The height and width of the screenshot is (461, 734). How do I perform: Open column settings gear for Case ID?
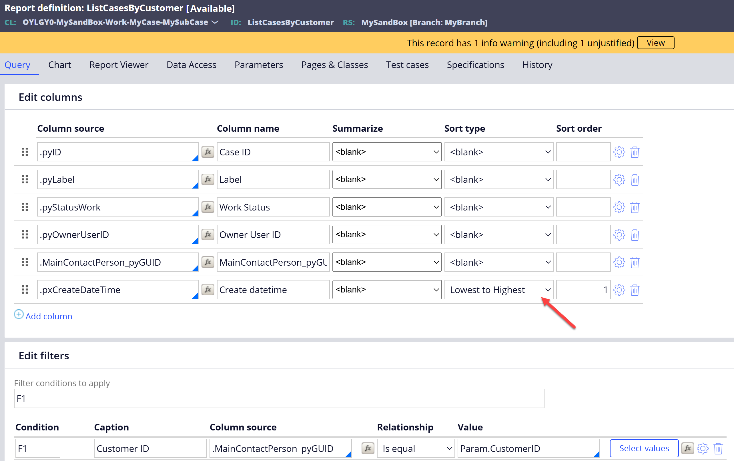tap(619, 152)
